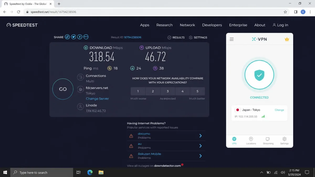Click X-VPN premium crown icon
315x177 pixels.
[287, 39]
